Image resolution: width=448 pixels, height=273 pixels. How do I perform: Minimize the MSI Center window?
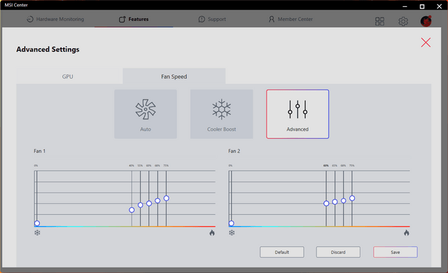tap(405, 6)
